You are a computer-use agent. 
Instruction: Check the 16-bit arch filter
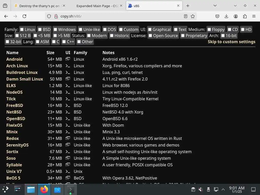[x=223, y=36]
